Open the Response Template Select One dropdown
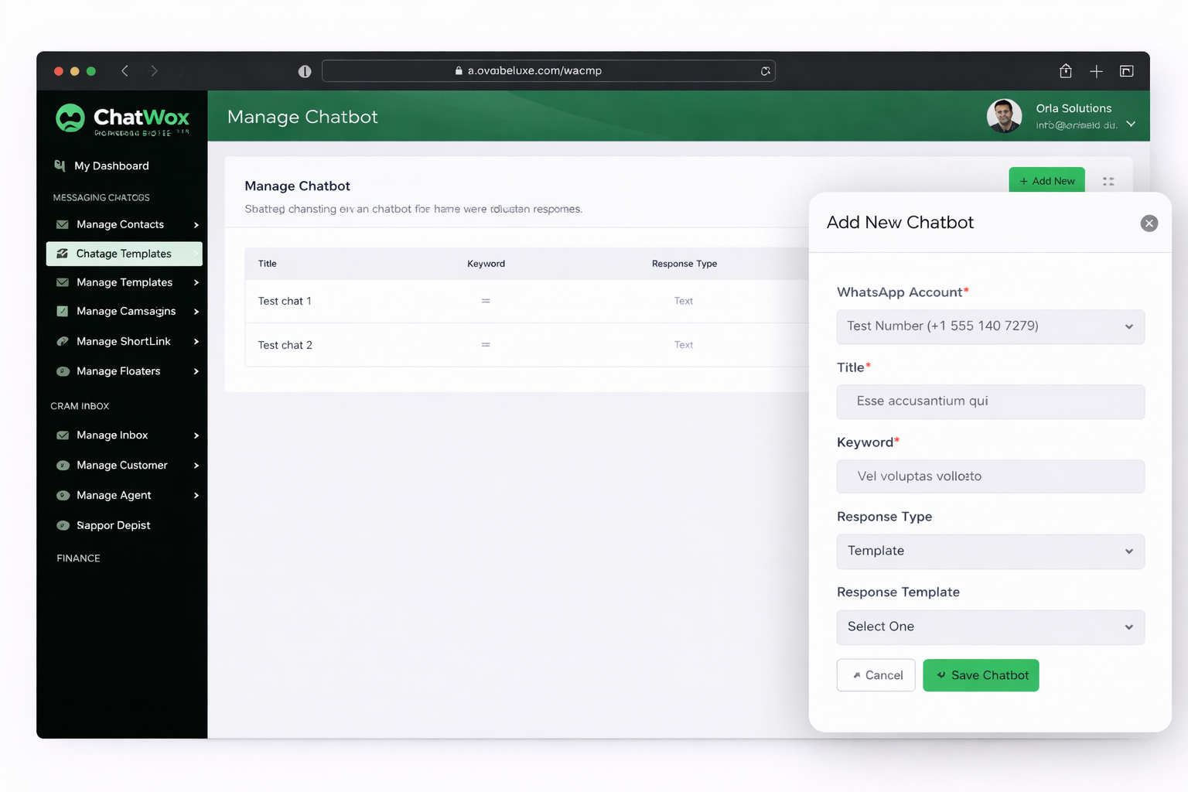This screenshot has height=792, width=1188. click(990, 627)
